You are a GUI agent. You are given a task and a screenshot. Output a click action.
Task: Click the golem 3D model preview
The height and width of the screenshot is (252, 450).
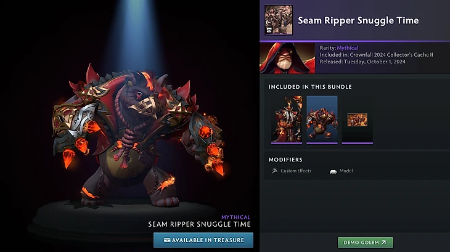tap(136, 135)
